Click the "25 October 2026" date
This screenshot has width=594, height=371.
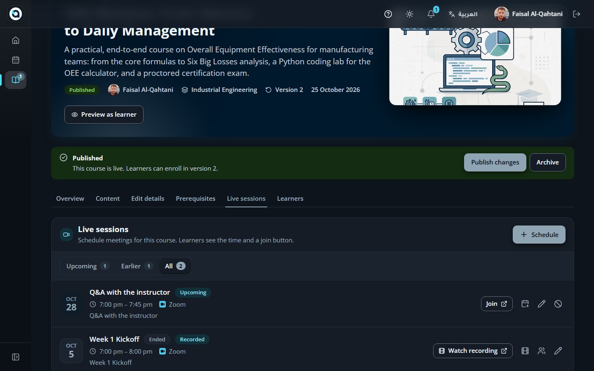coord(336,90)
